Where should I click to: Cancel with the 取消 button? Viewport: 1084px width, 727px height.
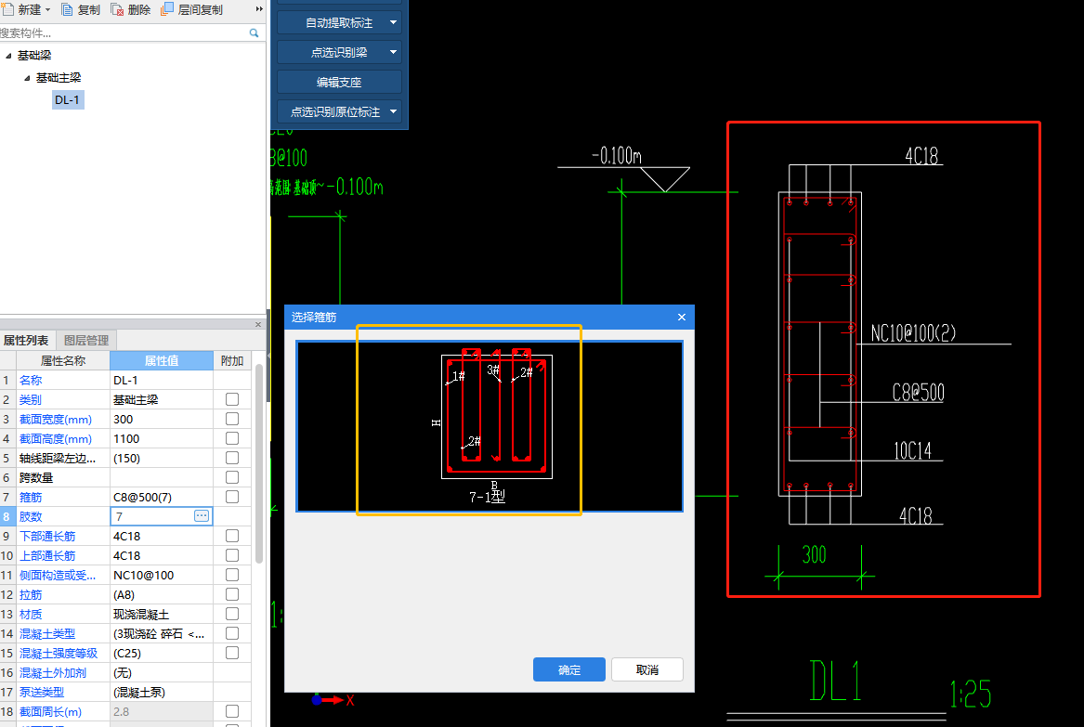(647, 669)
